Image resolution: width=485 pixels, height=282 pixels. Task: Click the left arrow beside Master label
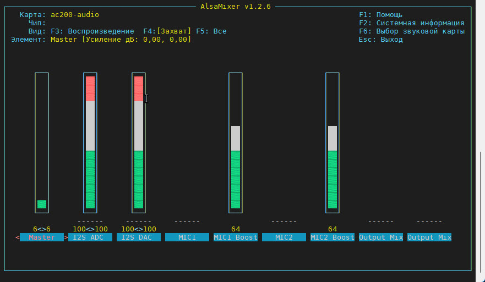point(17,237)
